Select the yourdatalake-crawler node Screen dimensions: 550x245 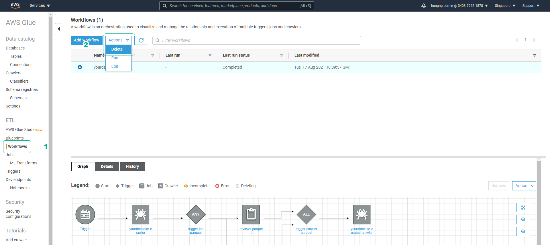pyautogui.click(x=140, y=214)
